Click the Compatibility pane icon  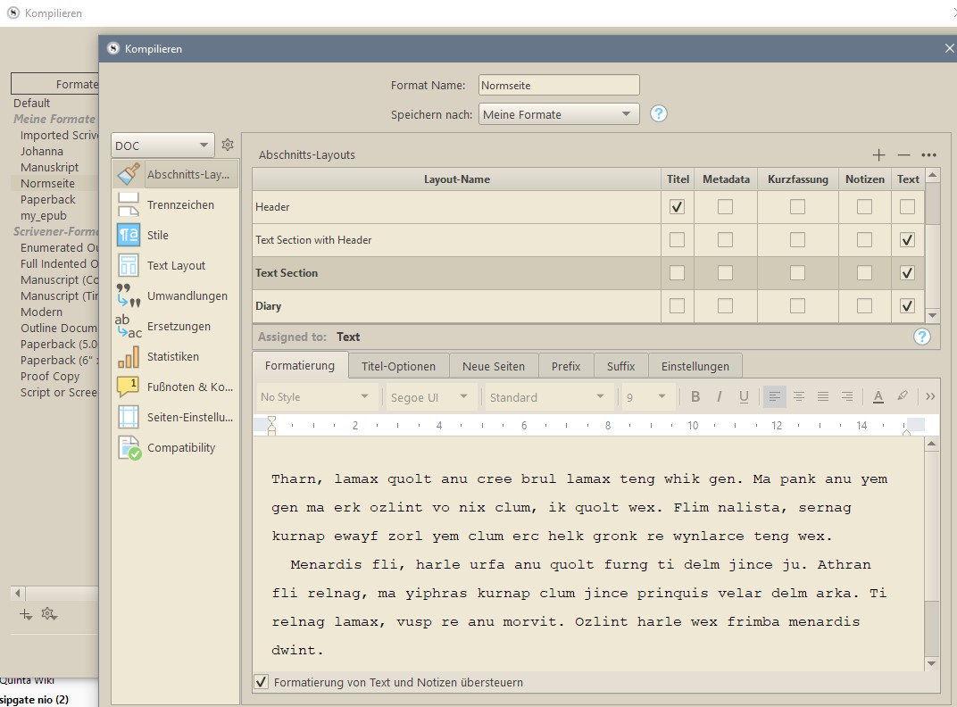(129, 447)
